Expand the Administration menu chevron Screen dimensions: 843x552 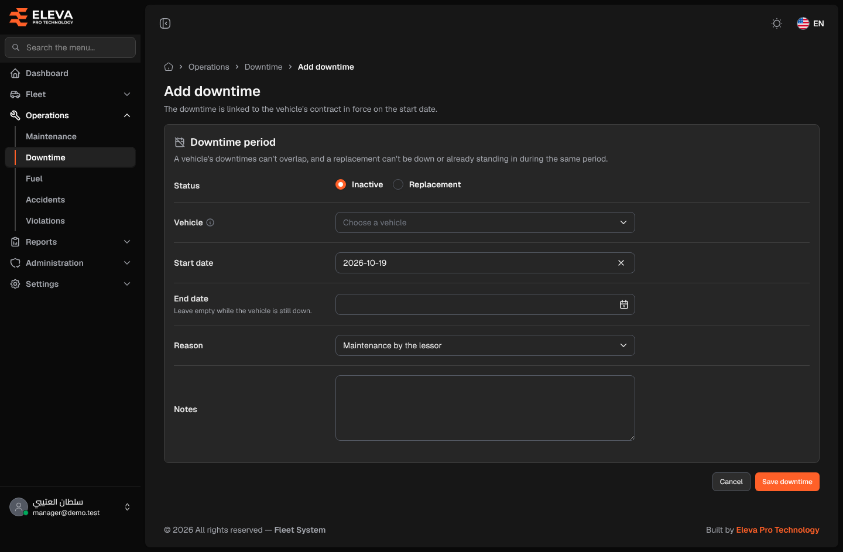tap(127, 263)
